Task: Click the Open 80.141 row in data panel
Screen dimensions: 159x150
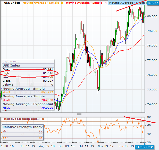Action: tap(28, 69)
